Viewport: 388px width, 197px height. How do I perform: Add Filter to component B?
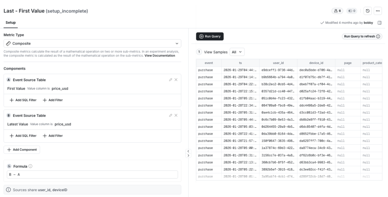(x=53, y=136)
